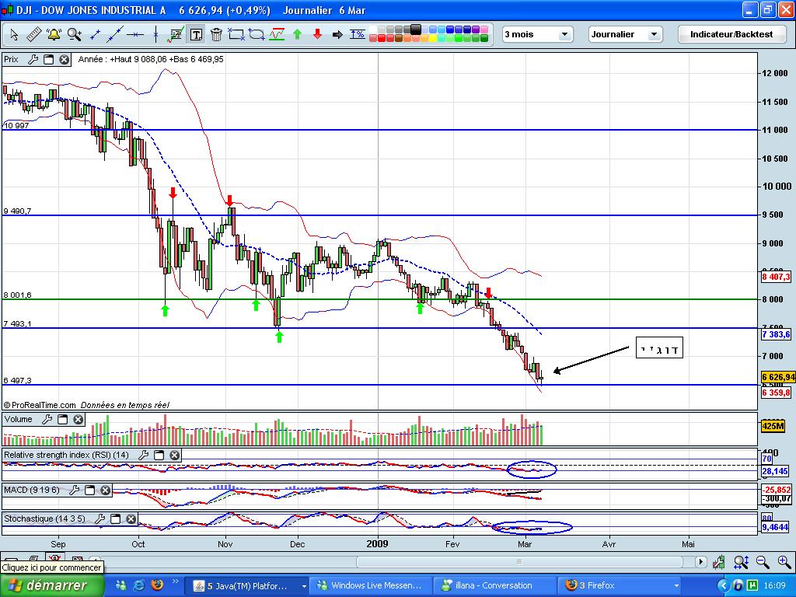The height and width of the screenshot is (597, 796).
Task: Pick the red down arrow marker
Action: pos(318,34)
